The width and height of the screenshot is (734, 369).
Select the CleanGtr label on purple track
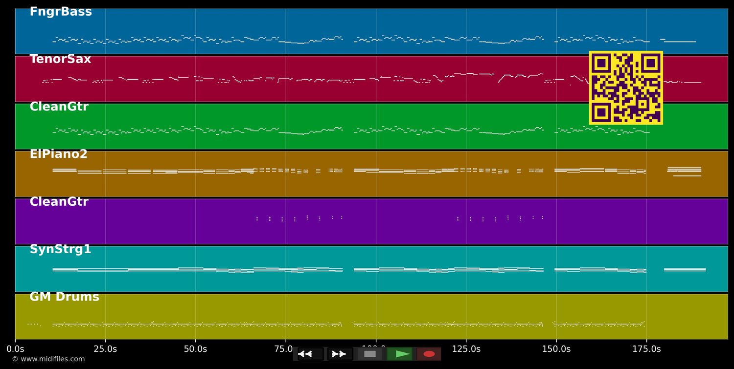click(59, 202)
